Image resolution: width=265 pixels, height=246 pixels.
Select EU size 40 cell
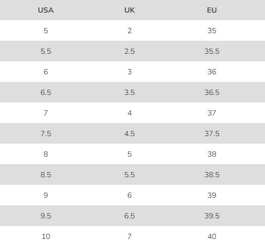click(x=212, y=237)
